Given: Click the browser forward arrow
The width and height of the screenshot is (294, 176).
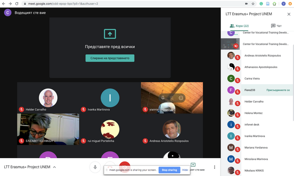Looking at the screenshot, I should click(x=10, y=3).
